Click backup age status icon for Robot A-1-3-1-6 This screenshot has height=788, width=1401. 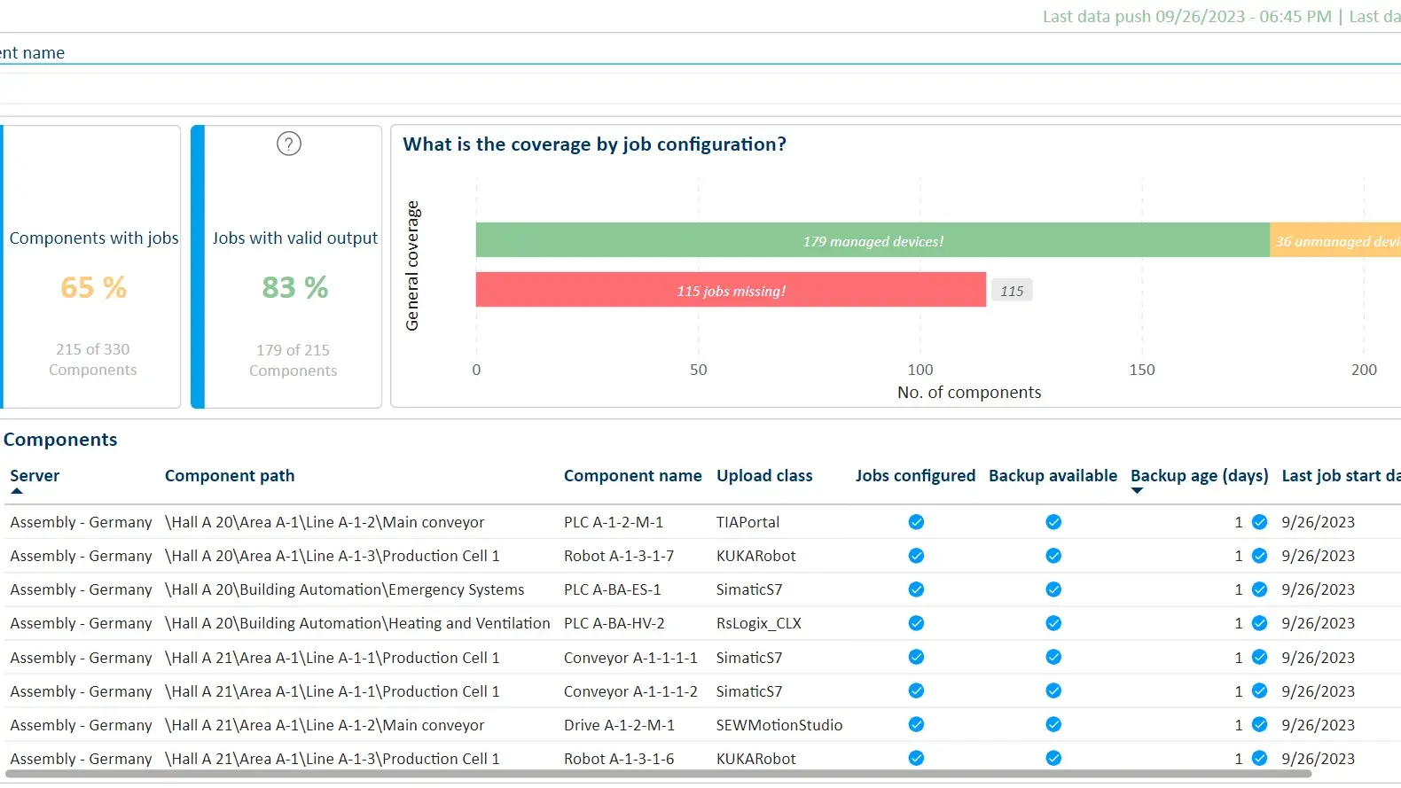pyautogui.click(x=1259, y=758)
